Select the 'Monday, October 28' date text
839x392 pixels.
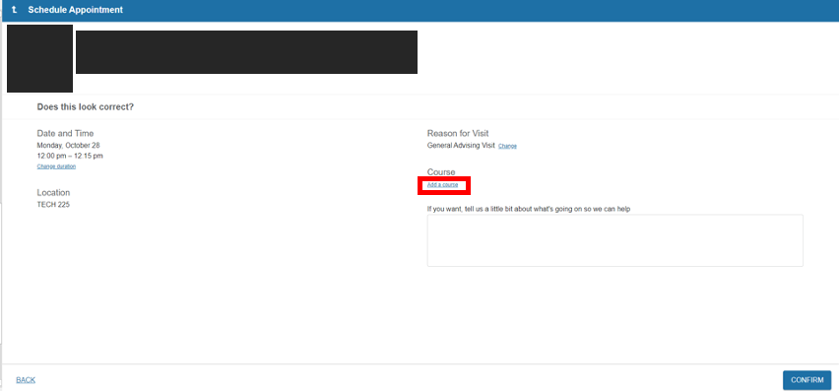coord(69,145)
